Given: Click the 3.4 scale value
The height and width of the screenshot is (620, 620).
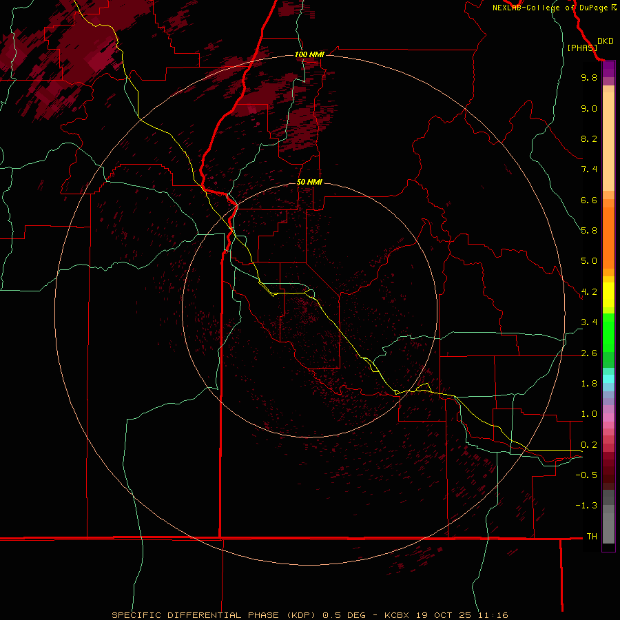Looking at the screenshot, I should point(589,322).
